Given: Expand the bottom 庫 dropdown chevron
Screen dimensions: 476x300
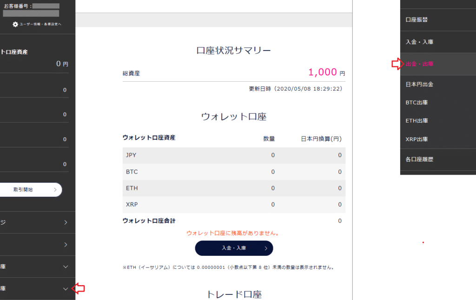Looking at the screenshot, I should coord(65,289).
